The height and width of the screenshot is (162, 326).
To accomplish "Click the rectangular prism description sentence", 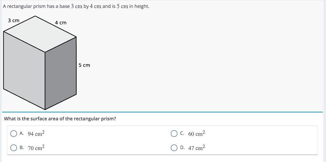I will 76,6.
